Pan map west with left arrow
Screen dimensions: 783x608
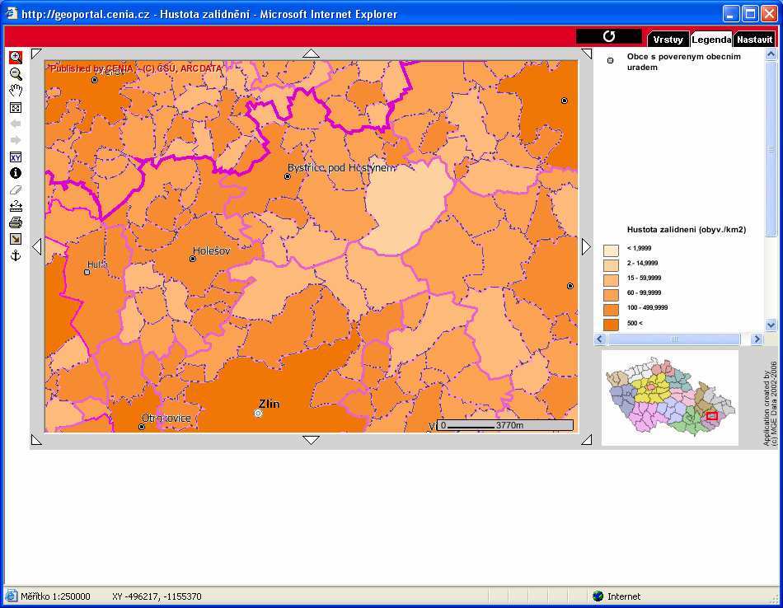pos(36,246)
